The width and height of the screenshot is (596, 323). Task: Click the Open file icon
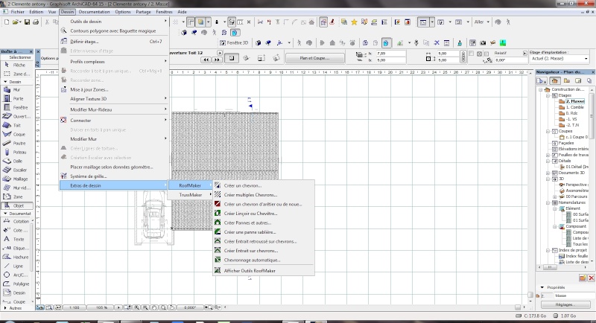point(16,22)
